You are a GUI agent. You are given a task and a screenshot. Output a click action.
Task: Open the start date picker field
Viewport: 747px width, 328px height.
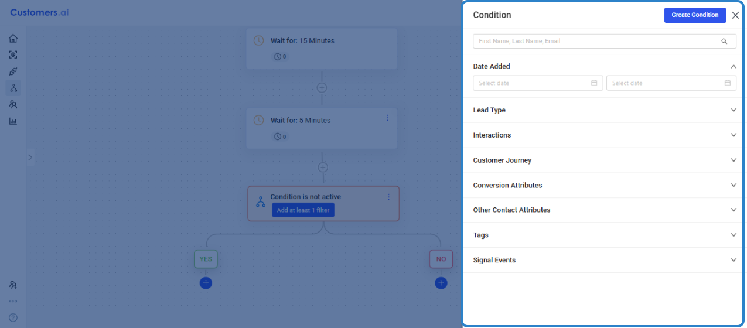538,83
